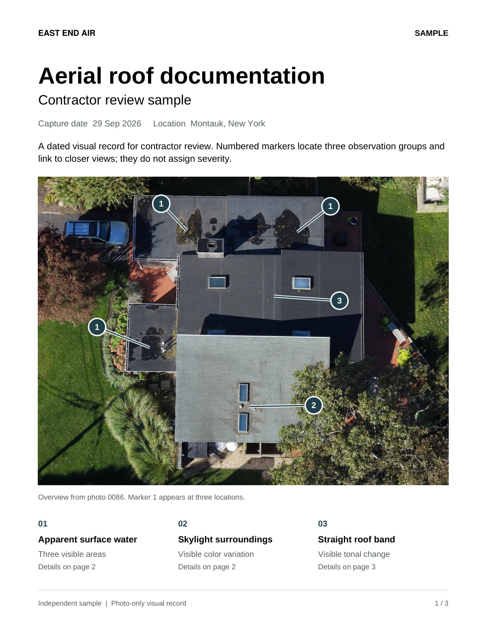487x631 pixels.
Task: Click the "Independent sample" footer text
Action: pyautogui.click(x=70, y=603)
